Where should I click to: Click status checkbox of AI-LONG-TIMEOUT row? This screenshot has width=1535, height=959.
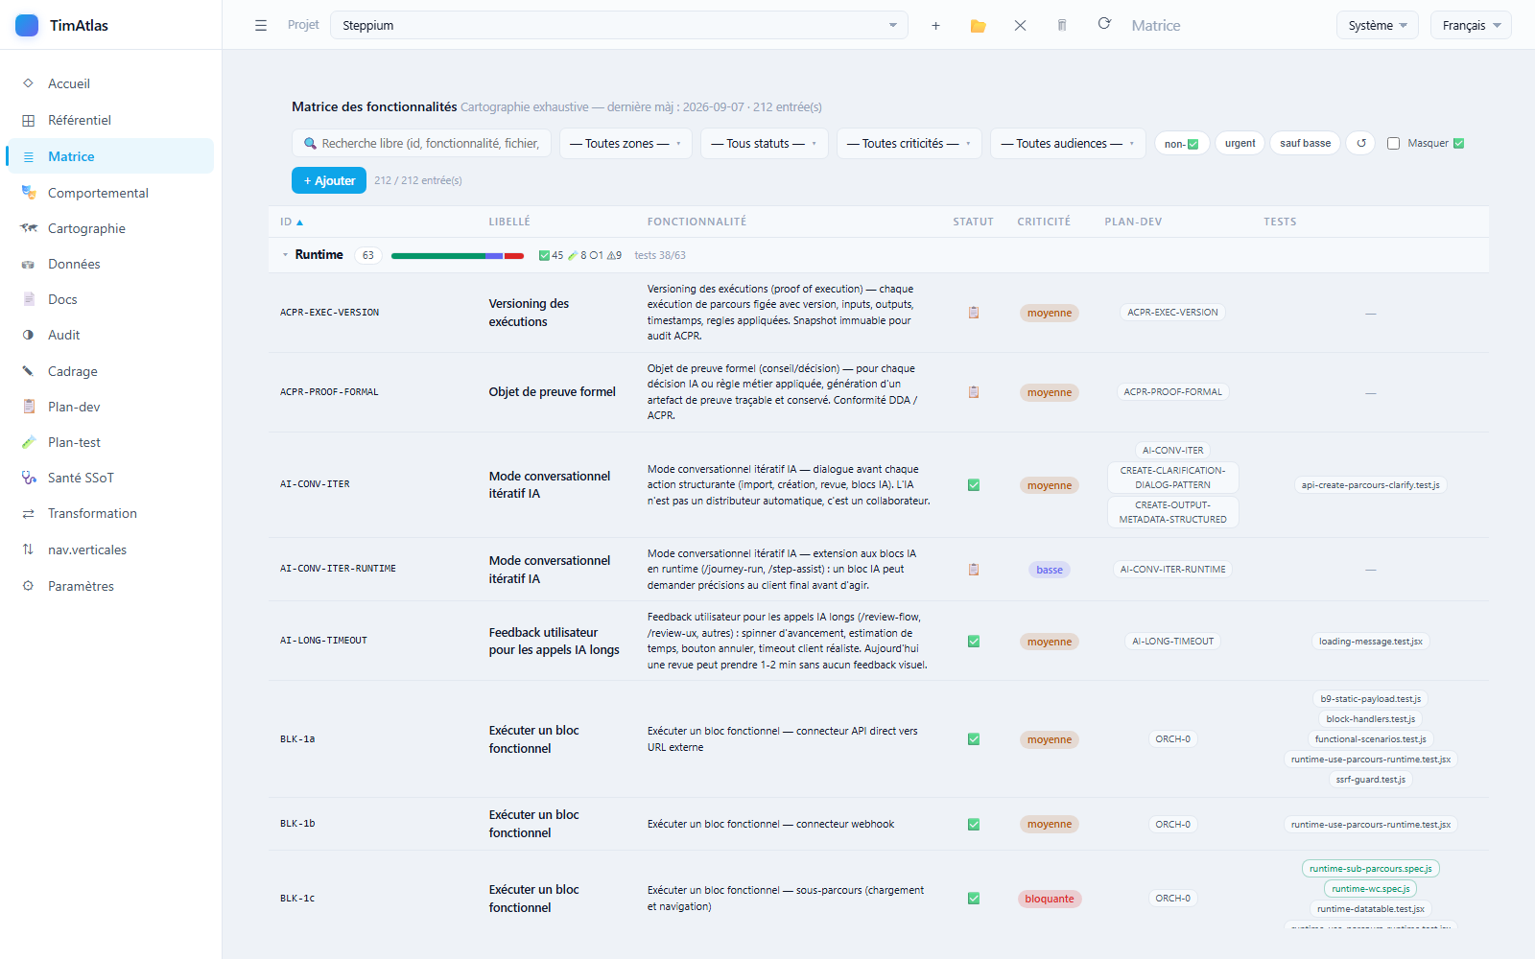(x=974, y=642)
